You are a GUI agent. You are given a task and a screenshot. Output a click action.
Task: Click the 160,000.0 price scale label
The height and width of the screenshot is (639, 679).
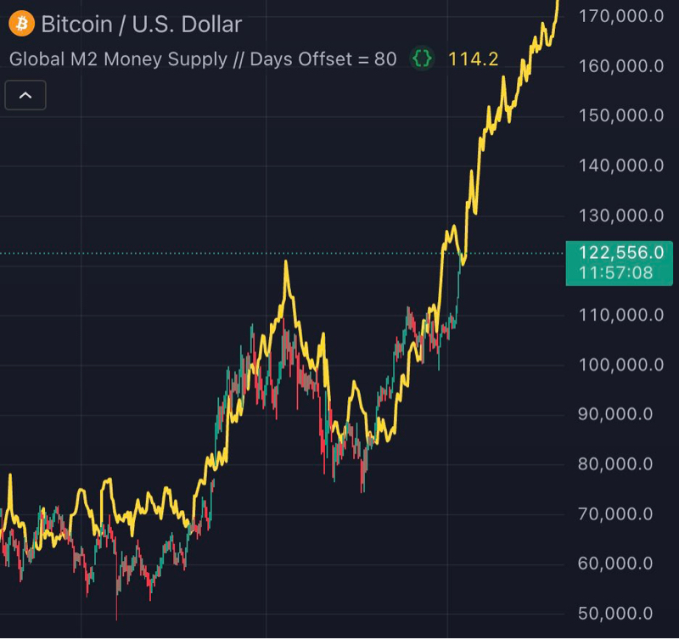(x=620, y=65)
